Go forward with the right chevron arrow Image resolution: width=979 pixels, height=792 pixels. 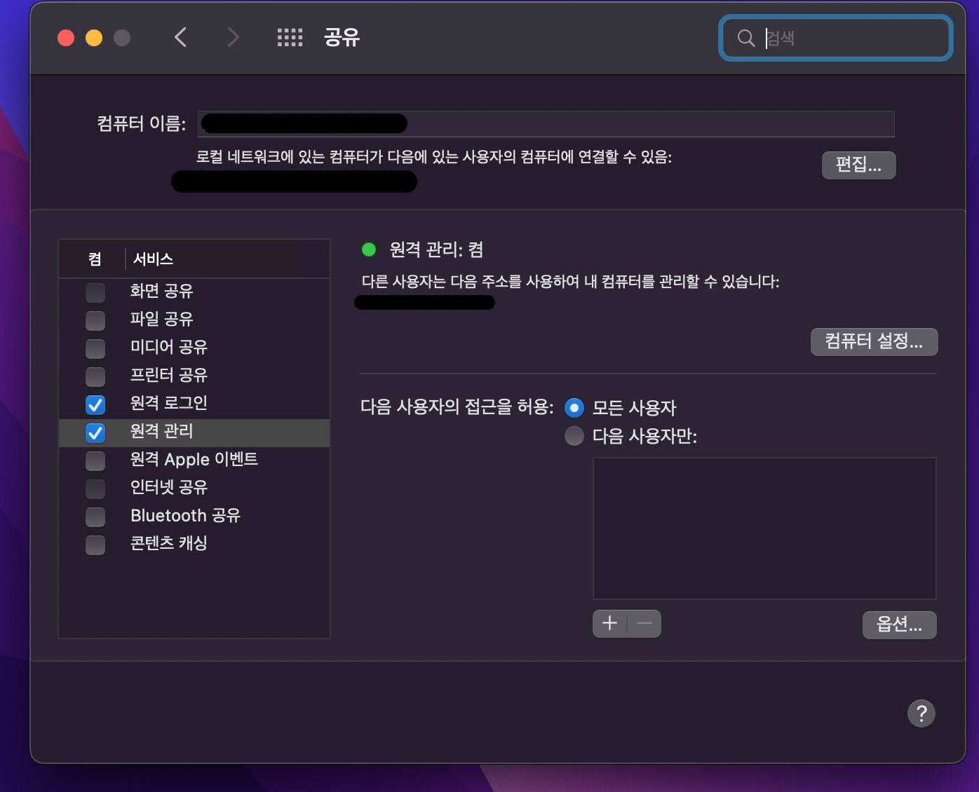point(233,37)
